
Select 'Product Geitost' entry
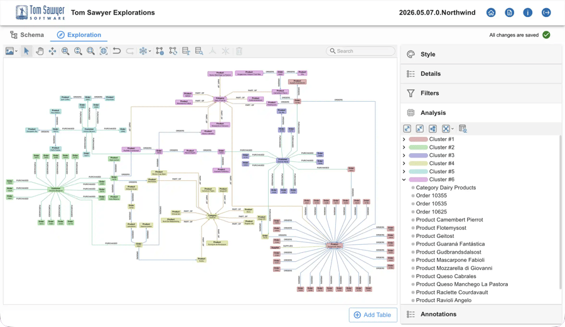coord(435,236)
